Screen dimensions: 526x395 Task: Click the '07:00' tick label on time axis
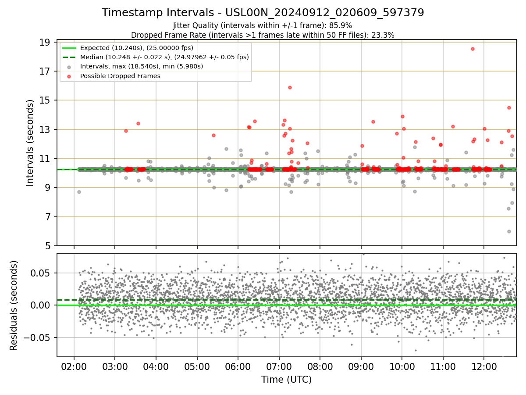point(279,366)
